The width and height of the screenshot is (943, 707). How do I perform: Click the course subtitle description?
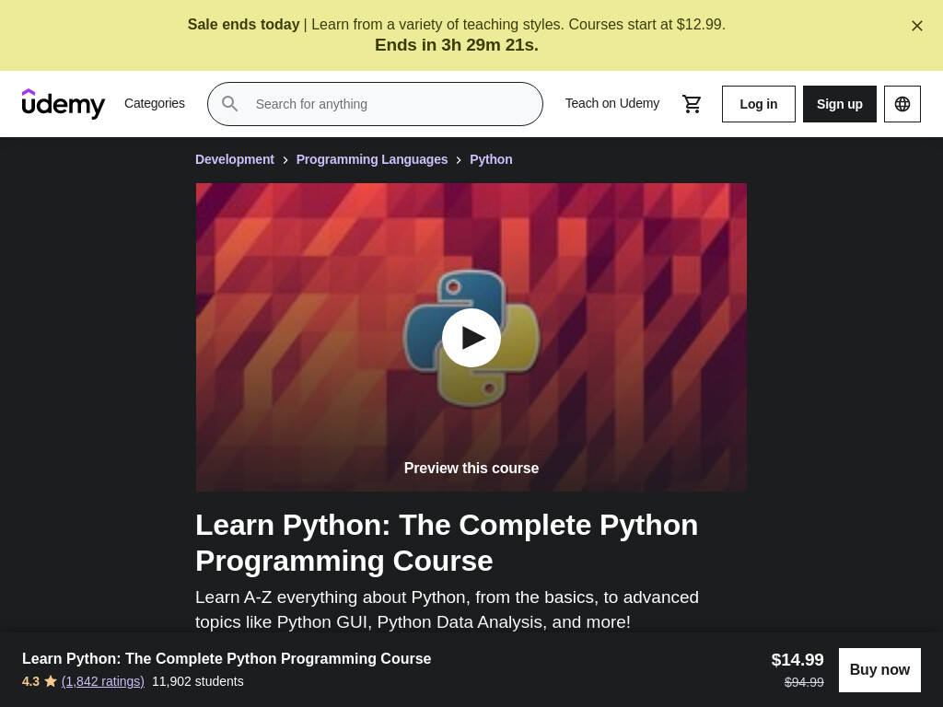coord(447,609)
